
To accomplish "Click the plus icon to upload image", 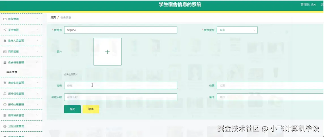I will pos(107,52).
